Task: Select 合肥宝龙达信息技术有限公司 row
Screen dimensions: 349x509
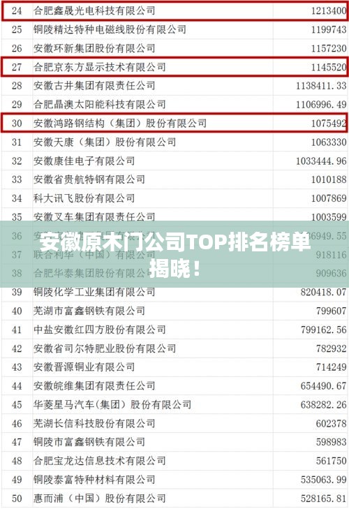Action: coord(174,461)
